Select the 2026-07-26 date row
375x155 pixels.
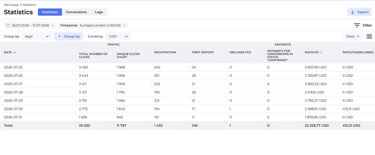pos(187,75)
